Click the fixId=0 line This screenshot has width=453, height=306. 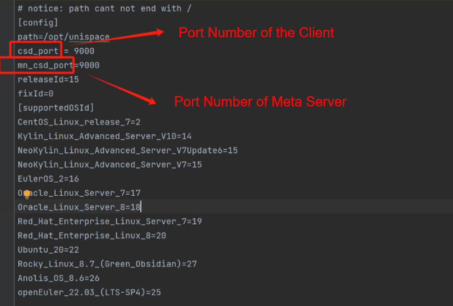pos(35,94)
